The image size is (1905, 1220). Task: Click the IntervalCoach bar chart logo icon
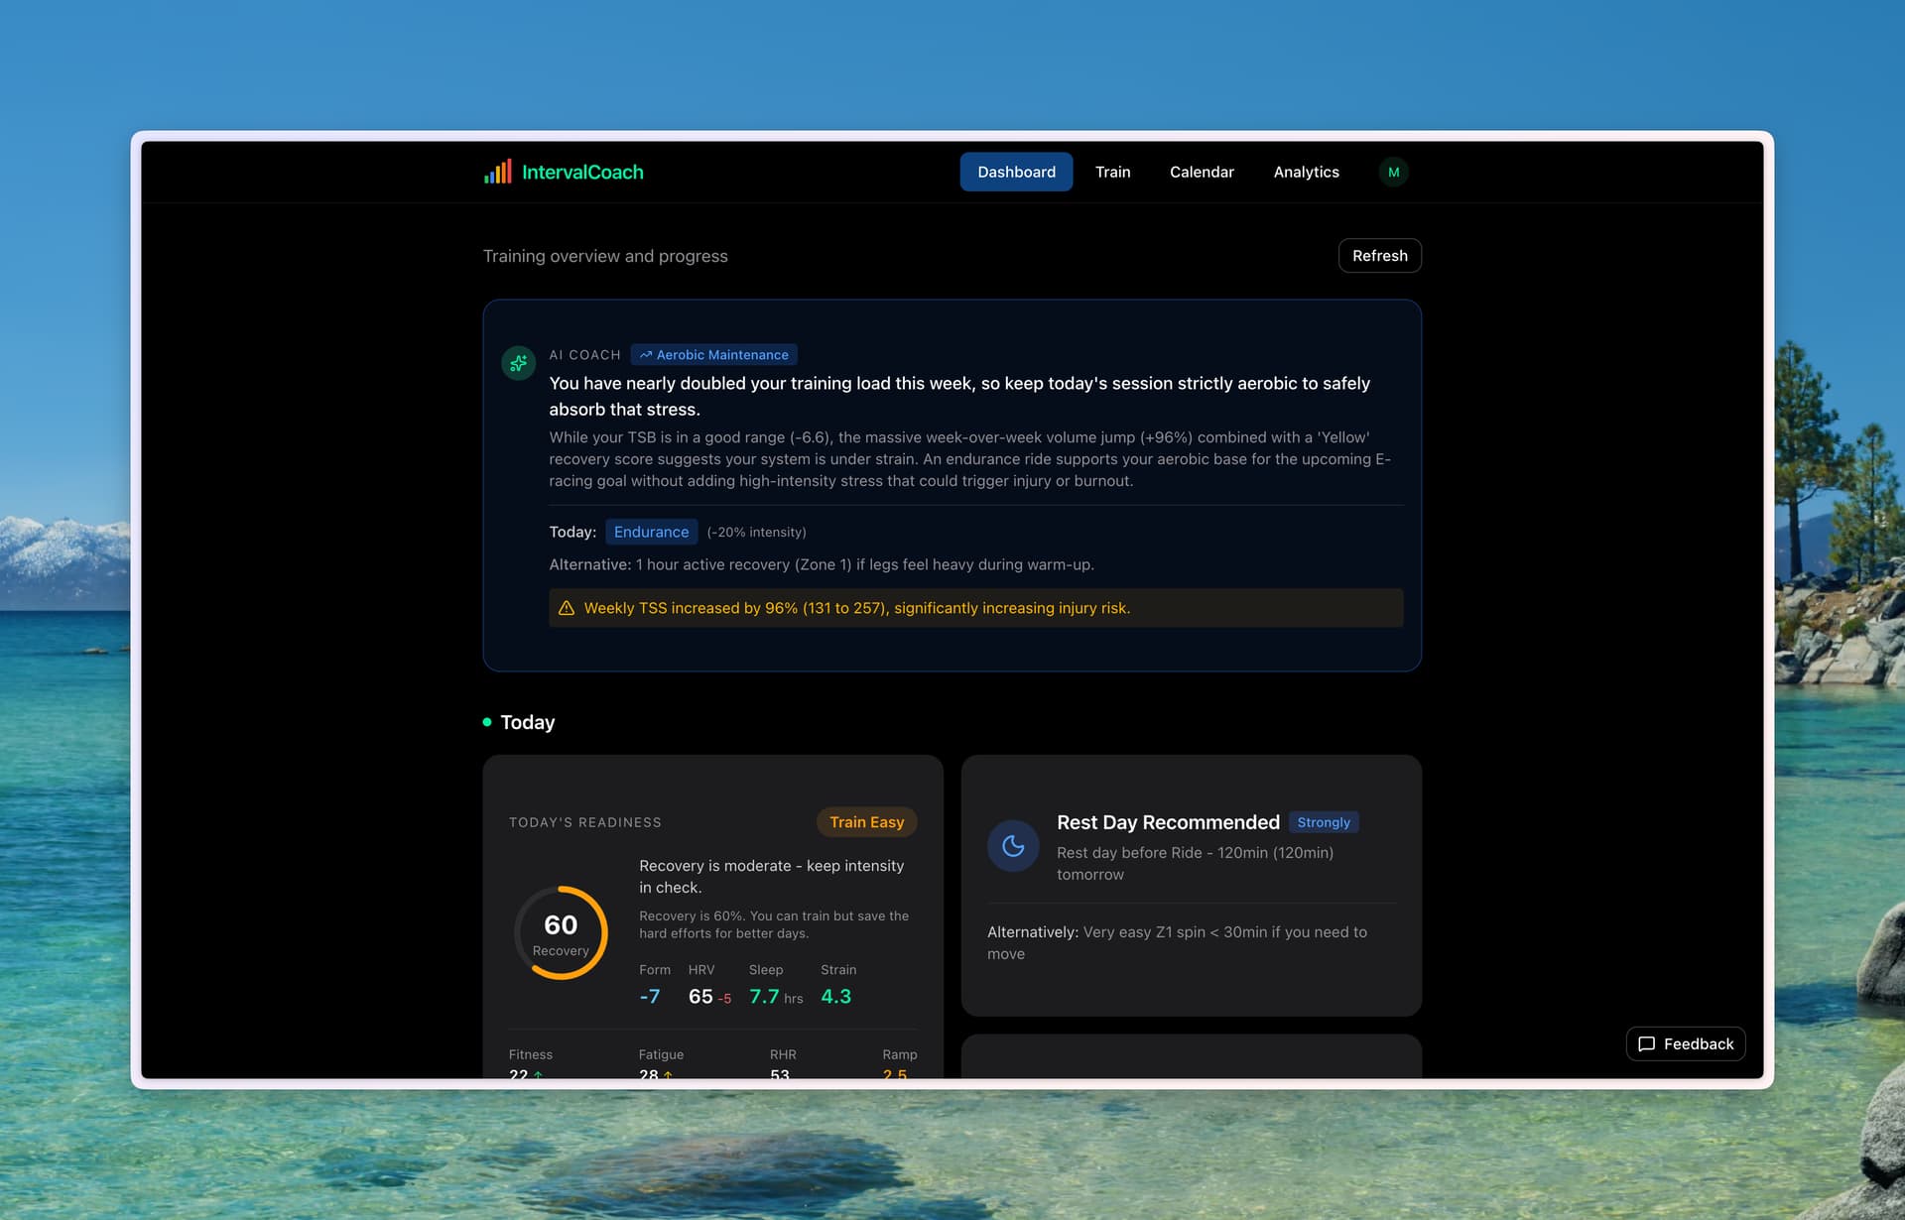tap(497, 172)
